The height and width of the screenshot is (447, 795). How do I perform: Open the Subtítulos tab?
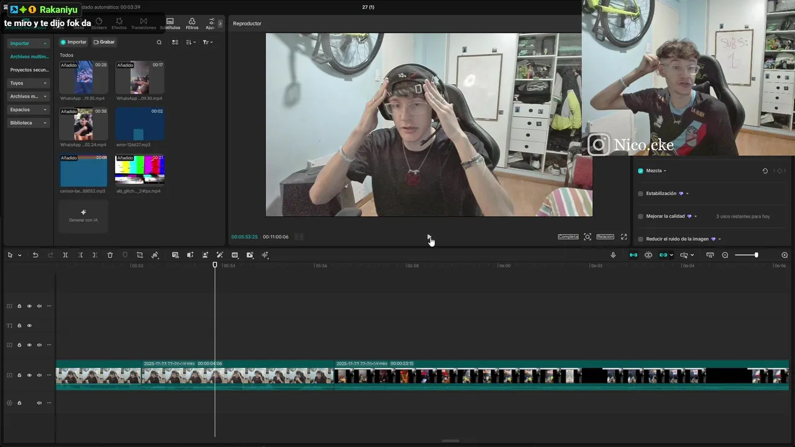[170, 24]
